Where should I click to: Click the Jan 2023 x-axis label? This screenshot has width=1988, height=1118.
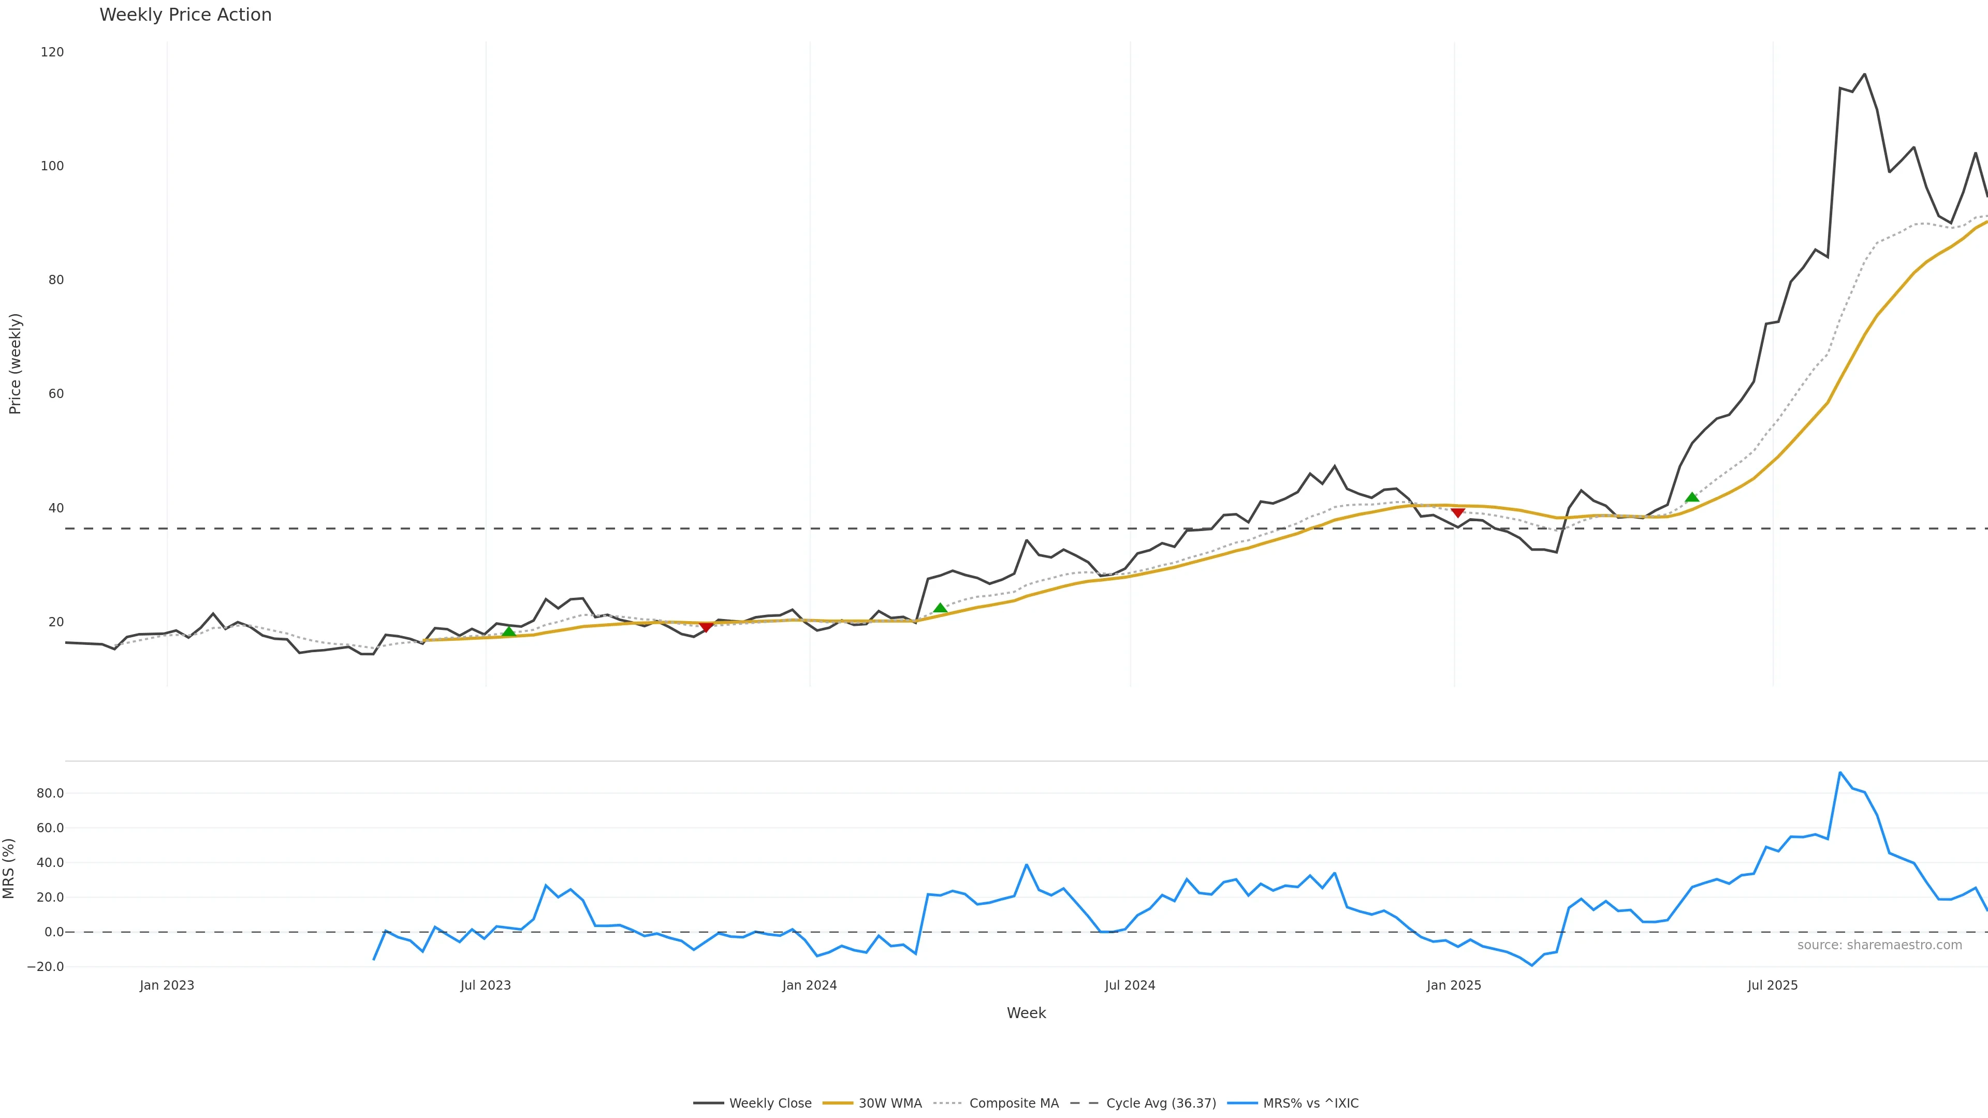tap(167, 985)
